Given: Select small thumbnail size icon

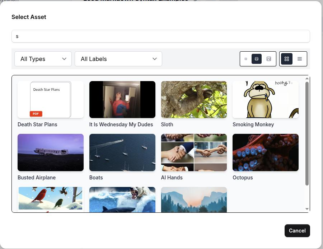Looking at the screenshot, I should coord(246,59).
